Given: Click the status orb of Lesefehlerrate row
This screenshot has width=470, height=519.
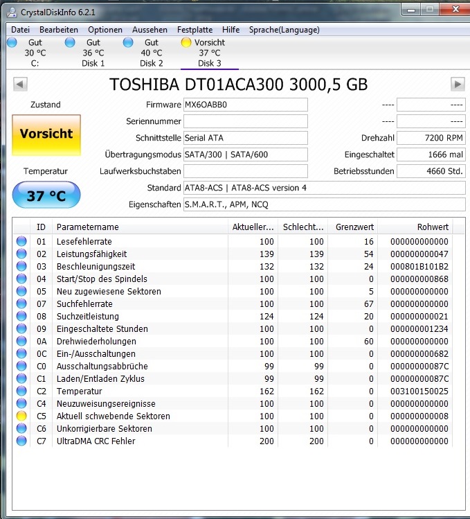Looking at the screenshot, I should point(21,241).
